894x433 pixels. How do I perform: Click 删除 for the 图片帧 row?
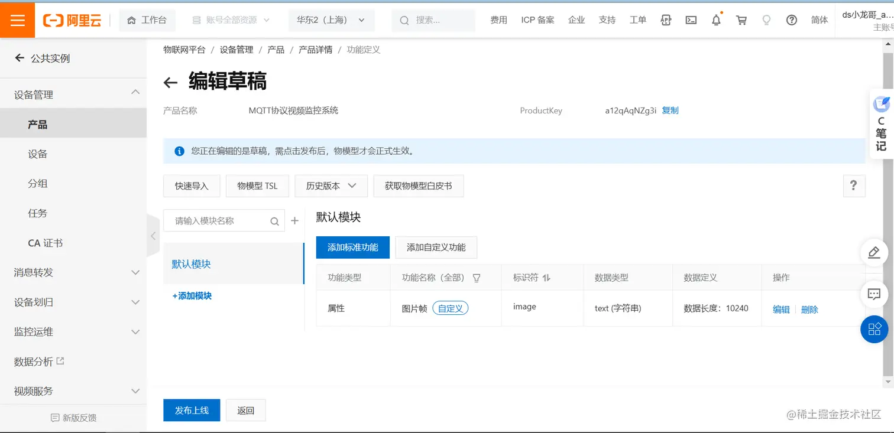[x=809, y=309]
